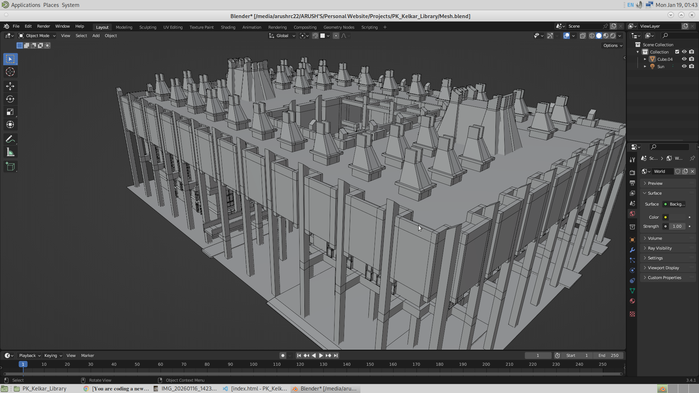The image size is (699, 393).
Task: Click the viewport Options button
Action: tap(612, 45)
